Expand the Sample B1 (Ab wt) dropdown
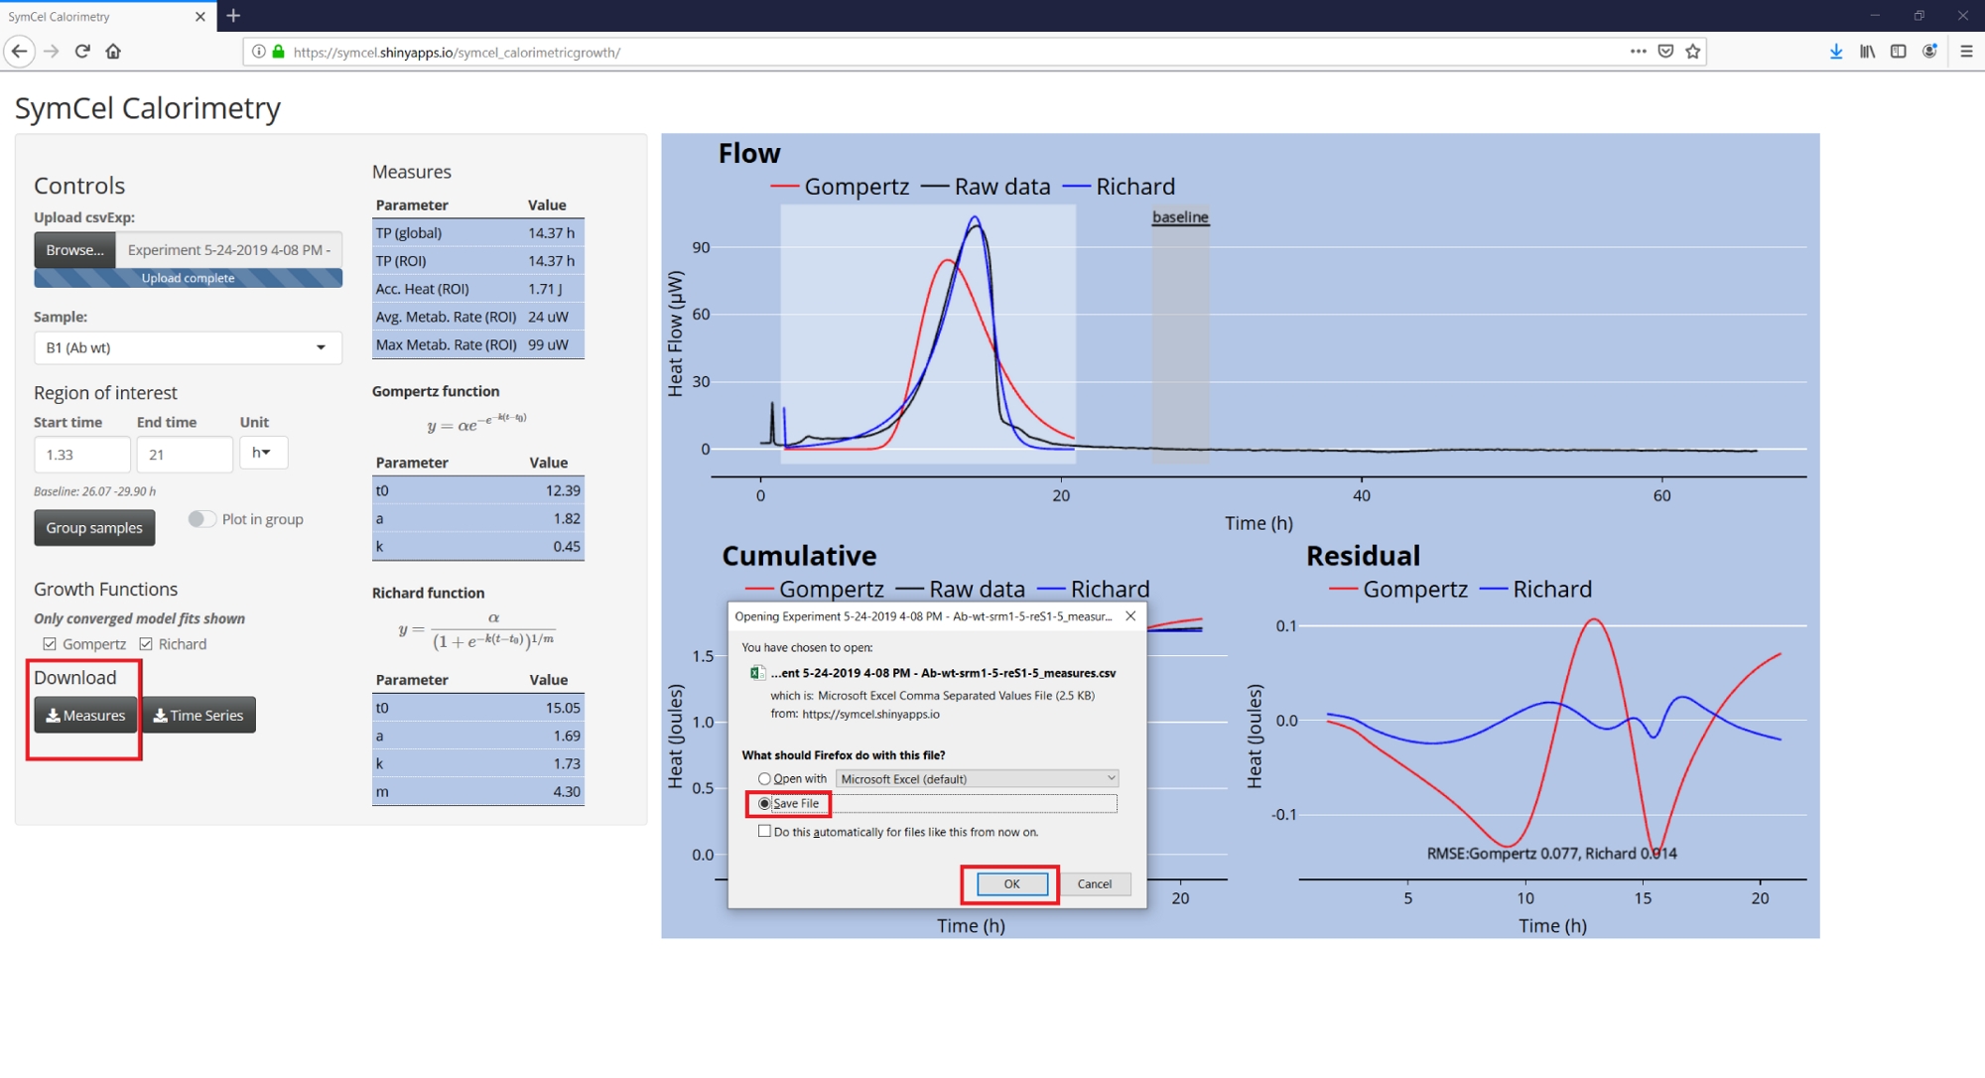 point(188,347)
